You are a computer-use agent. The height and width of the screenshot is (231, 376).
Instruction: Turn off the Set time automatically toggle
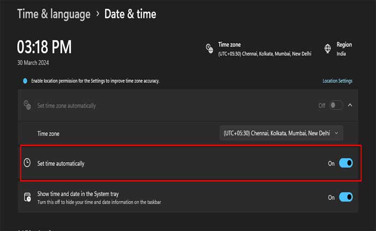tap(346, 163)
